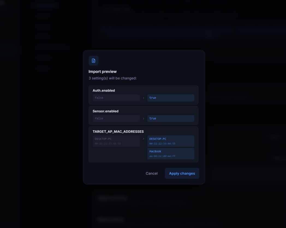Image resolution: width=286 pixels, height=228 pixels.
Task: Click the new 'true' value for Sensor.enabled
Action: [x=171, y=118]
